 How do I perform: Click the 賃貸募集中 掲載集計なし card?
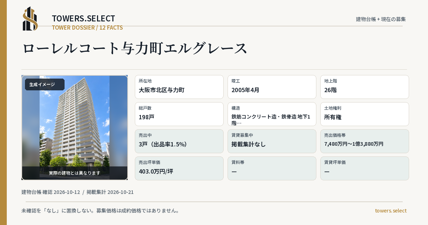pyautogui.click(x=272, y=141)
